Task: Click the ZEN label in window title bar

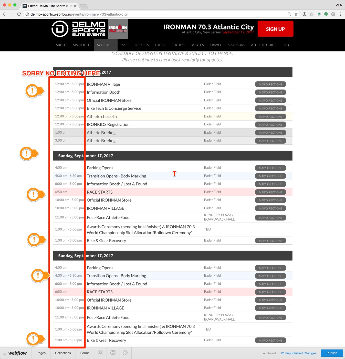Action: [x=339, y=5]
